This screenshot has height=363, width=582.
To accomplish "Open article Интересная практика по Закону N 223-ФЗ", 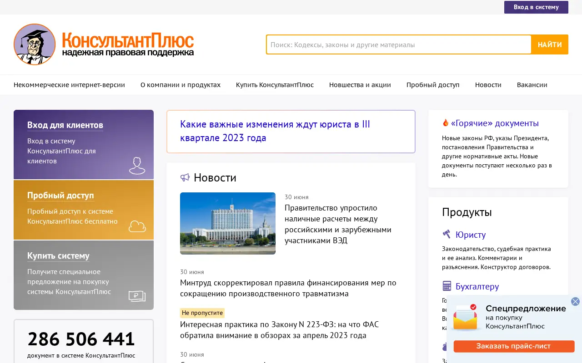I will tap(279, 330).
